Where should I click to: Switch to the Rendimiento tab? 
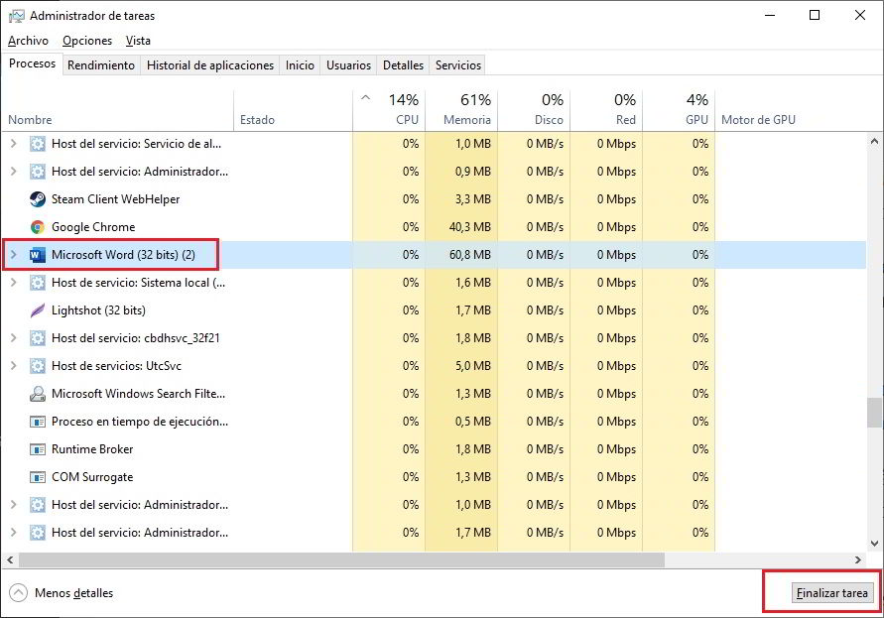tap(101, 65)
